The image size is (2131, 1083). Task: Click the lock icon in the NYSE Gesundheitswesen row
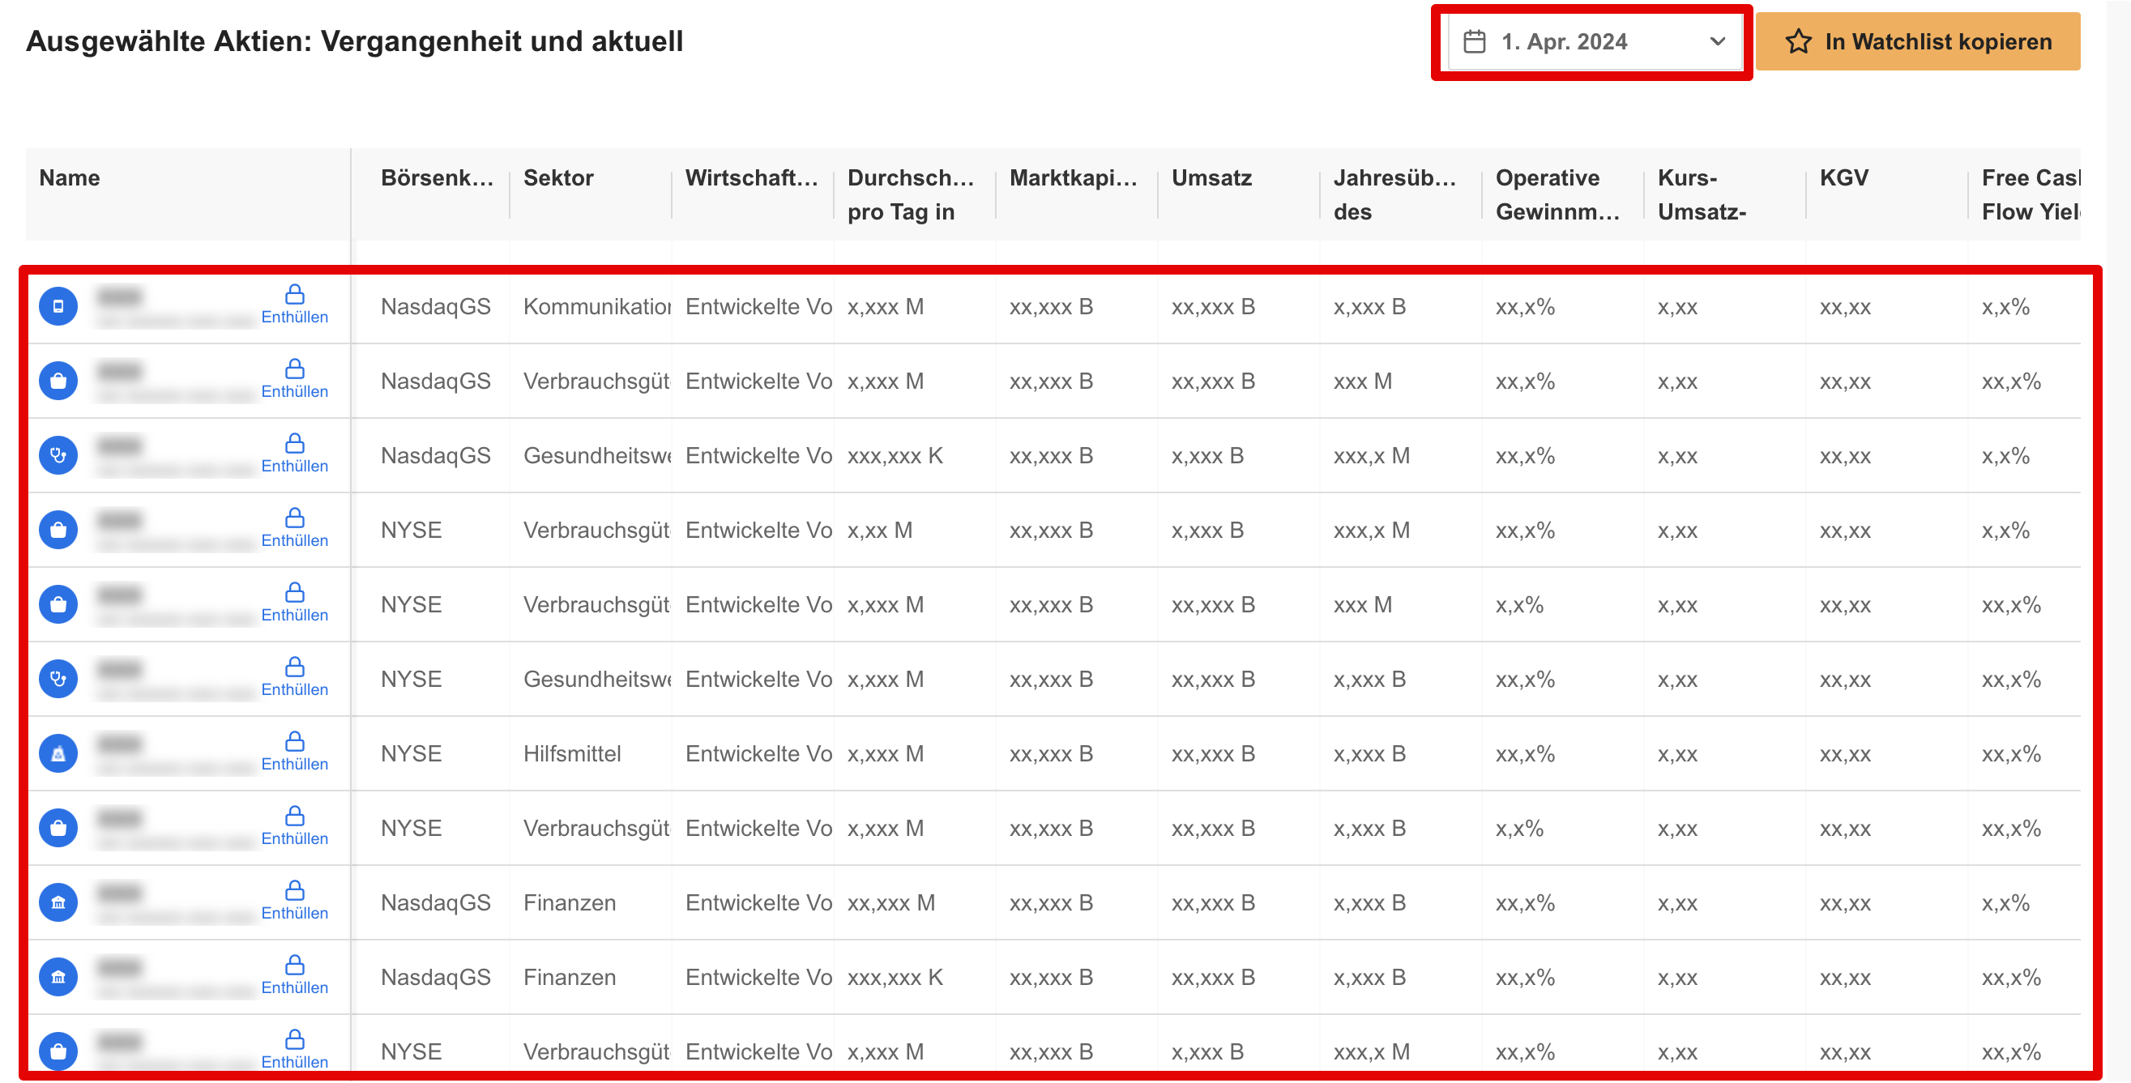(x=294, y=667)
